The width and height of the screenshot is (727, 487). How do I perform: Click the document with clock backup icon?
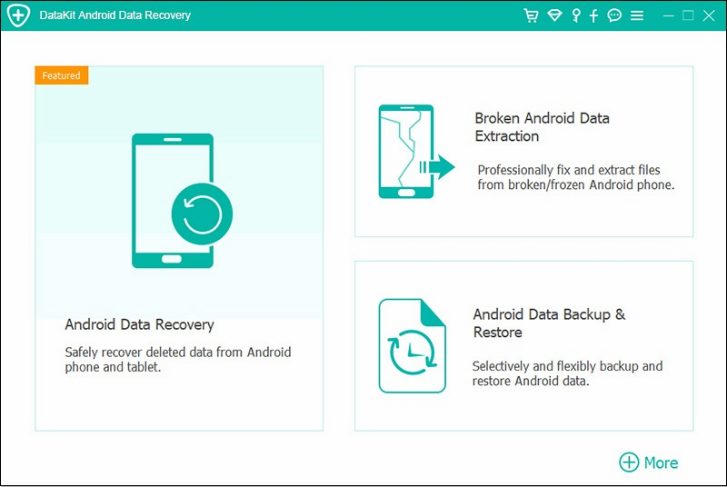412,346
